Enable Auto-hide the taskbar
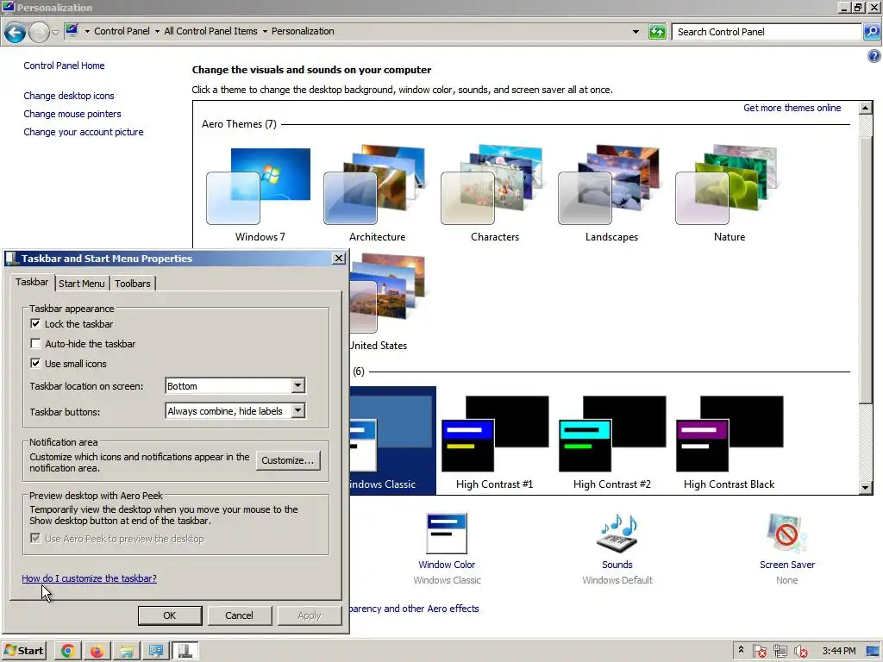This screenshot has height=662, width=883. tap(35, 343)
